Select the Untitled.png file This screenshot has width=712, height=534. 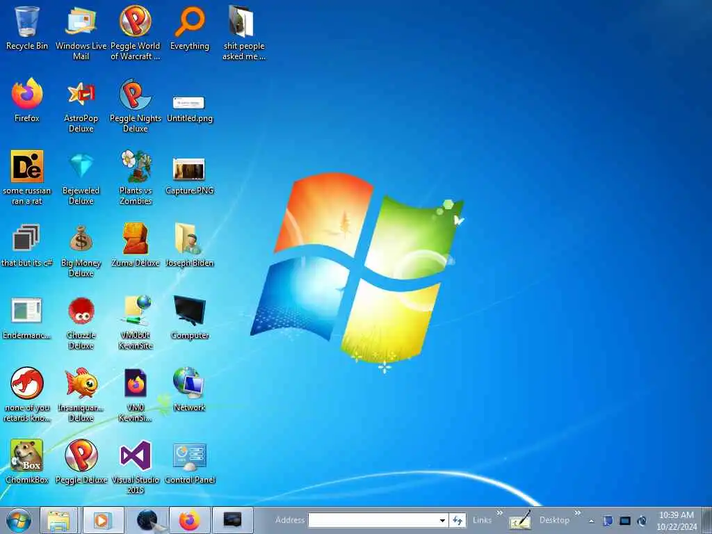pyautogui.click(x=190, y=108)
